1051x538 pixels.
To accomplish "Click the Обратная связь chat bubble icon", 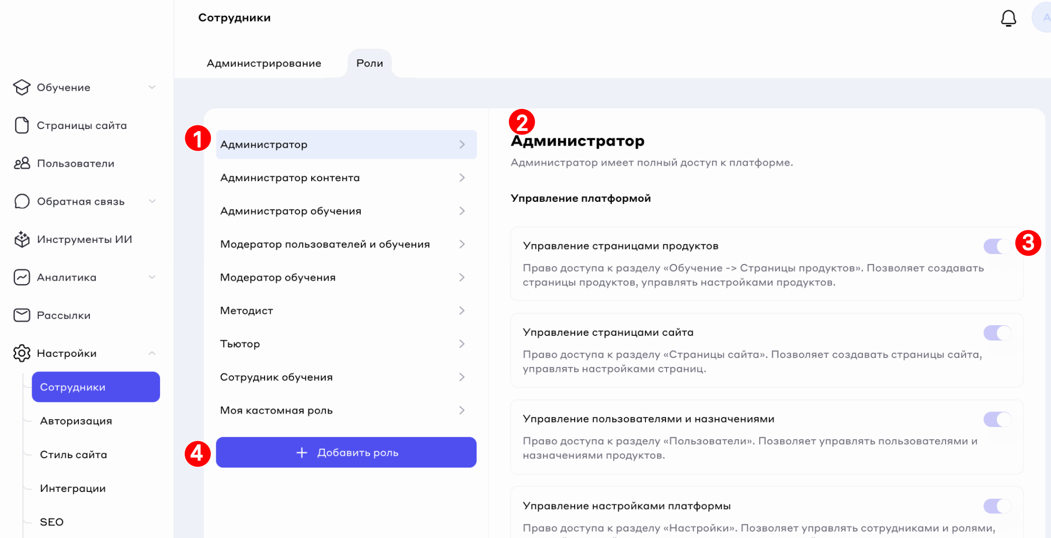I will coord(22,202).
